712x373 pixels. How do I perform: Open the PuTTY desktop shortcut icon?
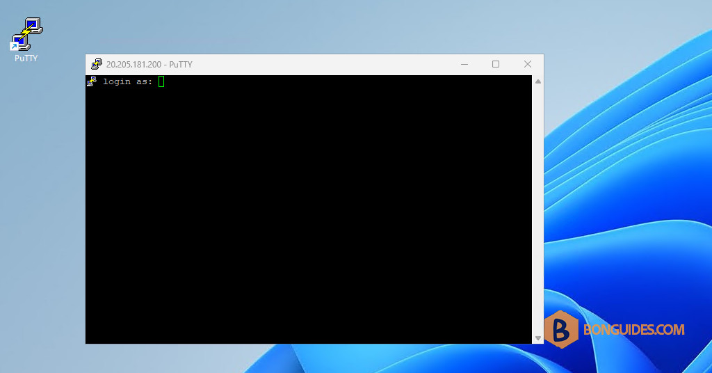[x=26, y=34]
